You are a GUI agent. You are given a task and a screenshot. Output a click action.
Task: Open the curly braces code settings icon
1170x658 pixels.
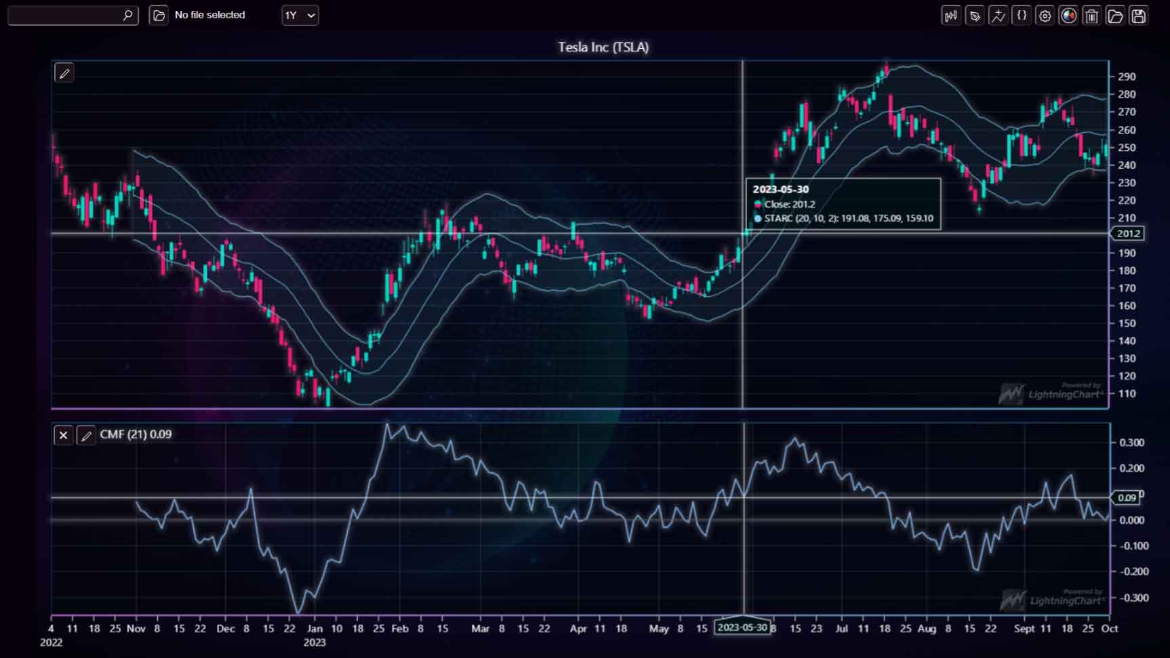tap(1021, 15)
